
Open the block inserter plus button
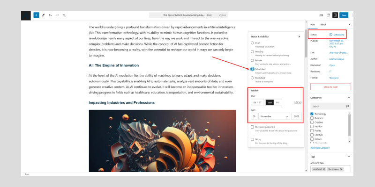tap(36, 15)
